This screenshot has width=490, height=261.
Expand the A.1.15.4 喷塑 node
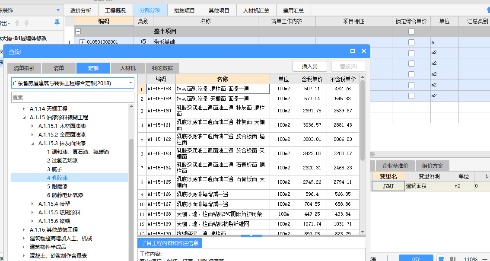[33, 204]
